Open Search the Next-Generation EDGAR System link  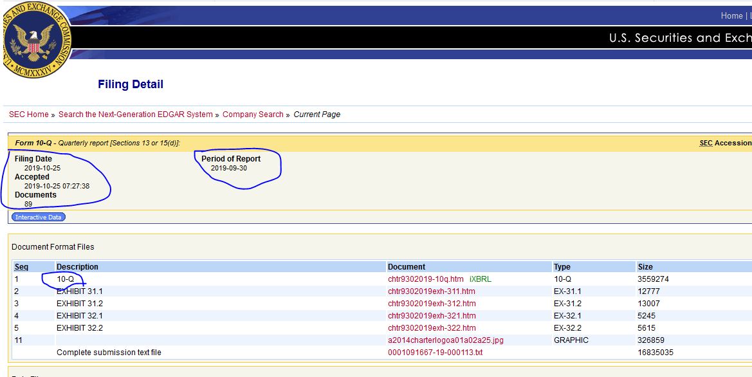click(x=135, y=115)
